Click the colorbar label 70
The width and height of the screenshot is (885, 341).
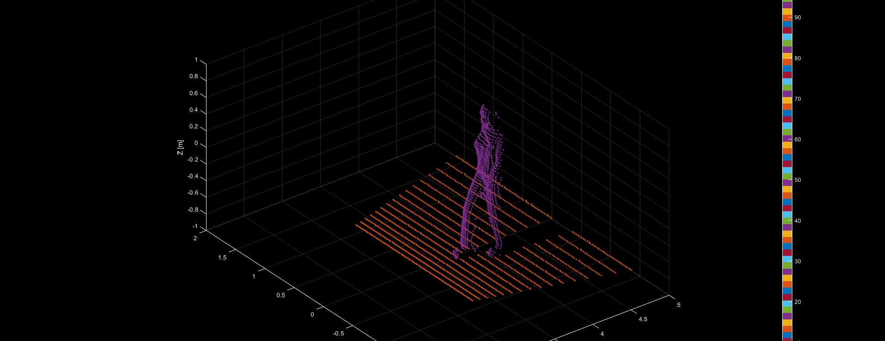pos(798,99)
